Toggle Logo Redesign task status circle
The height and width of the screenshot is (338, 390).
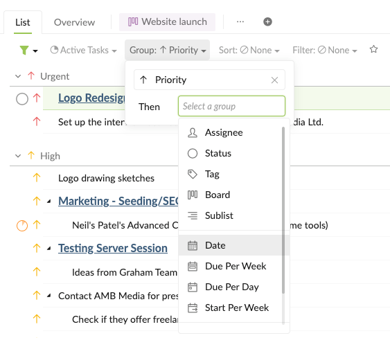[22, 99]
